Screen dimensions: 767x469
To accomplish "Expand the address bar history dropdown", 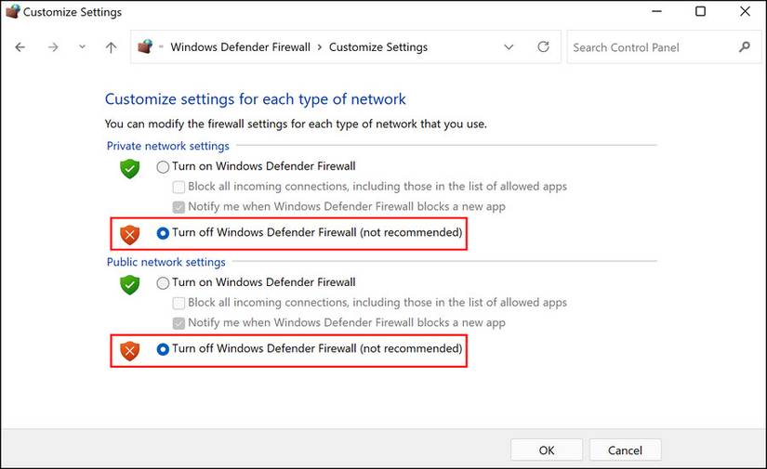I will click(x=509, y=47).
